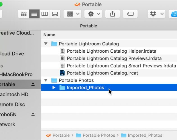Select Macintosh HD in sidebar
Viewport: 177px width, 140px height.
14,94
